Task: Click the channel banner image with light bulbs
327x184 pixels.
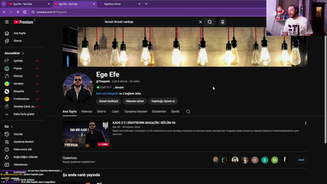Action: 185,47
